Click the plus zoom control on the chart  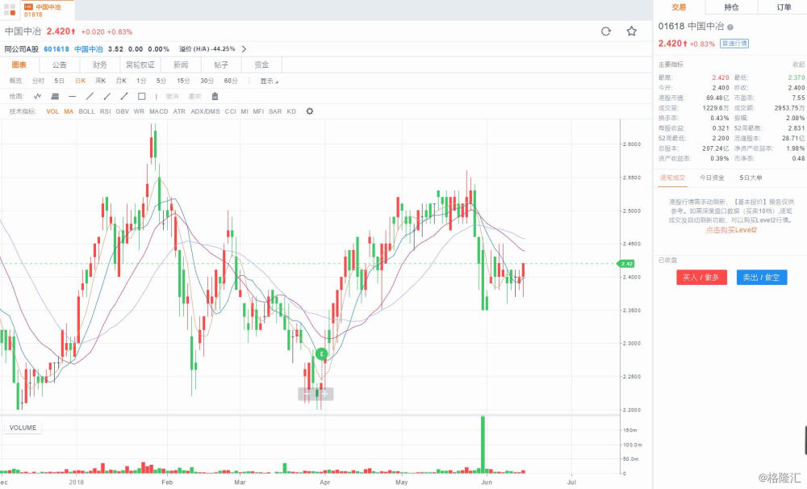tap(325, 395)
